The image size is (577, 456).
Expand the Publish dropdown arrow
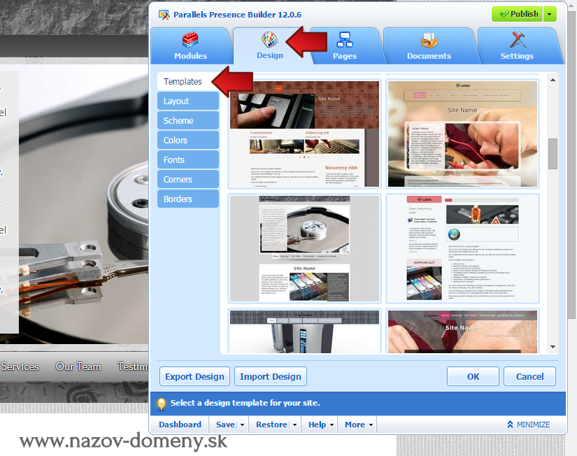550,14
